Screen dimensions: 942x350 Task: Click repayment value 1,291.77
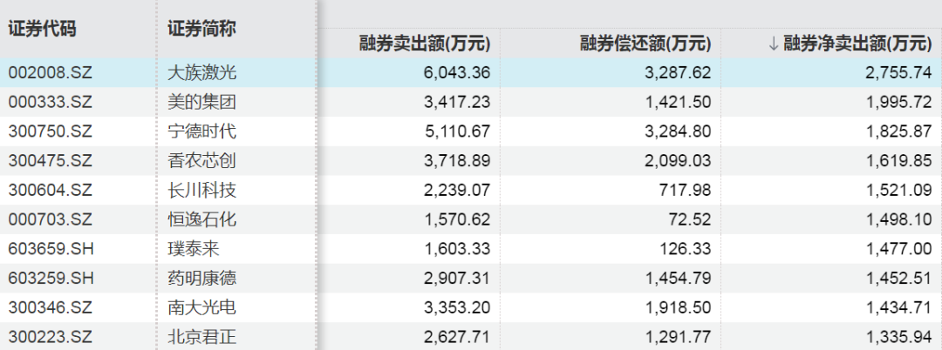pos(678,338)
